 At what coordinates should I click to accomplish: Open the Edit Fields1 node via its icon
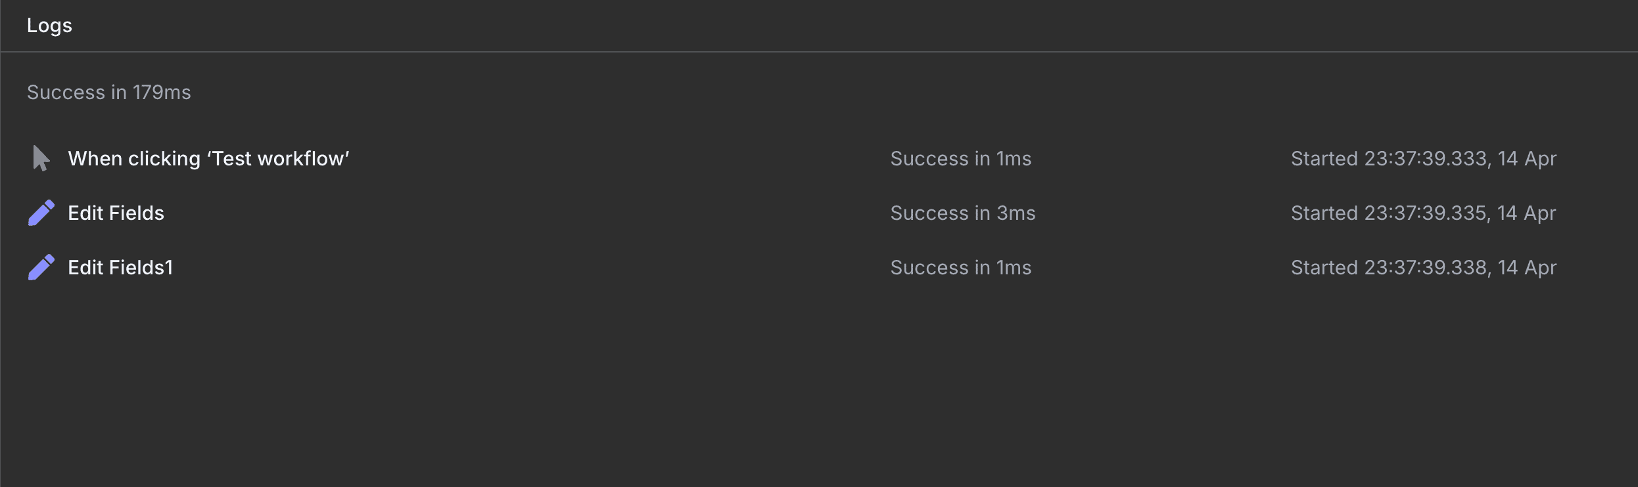coord(39,267)
